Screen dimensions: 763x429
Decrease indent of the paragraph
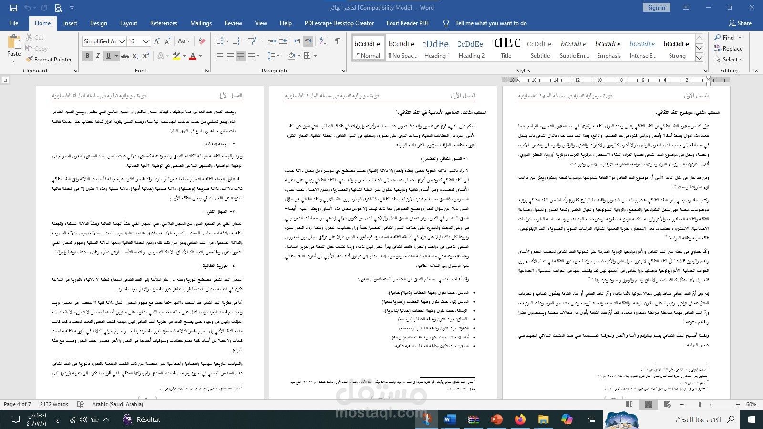pyautogui.click(x=272, y=41)
